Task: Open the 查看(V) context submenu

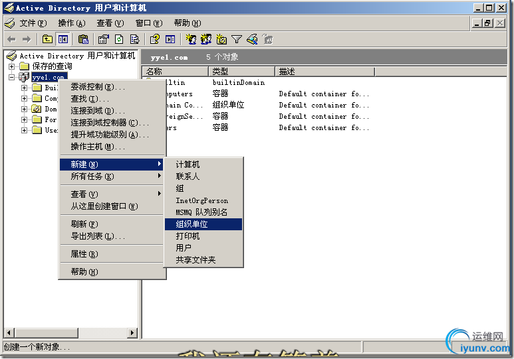Action: [x=112, y=194]
